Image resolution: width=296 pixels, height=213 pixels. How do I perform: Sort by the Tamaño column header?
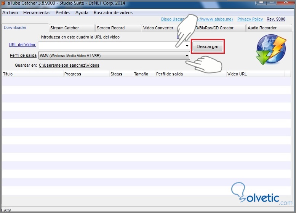(x=144, y=74)
